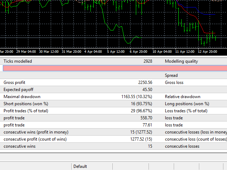This screenshot has width=227, height=170.
Task: Select the Spread label in report
Action: pyautogui.click(x=171, y=75)
